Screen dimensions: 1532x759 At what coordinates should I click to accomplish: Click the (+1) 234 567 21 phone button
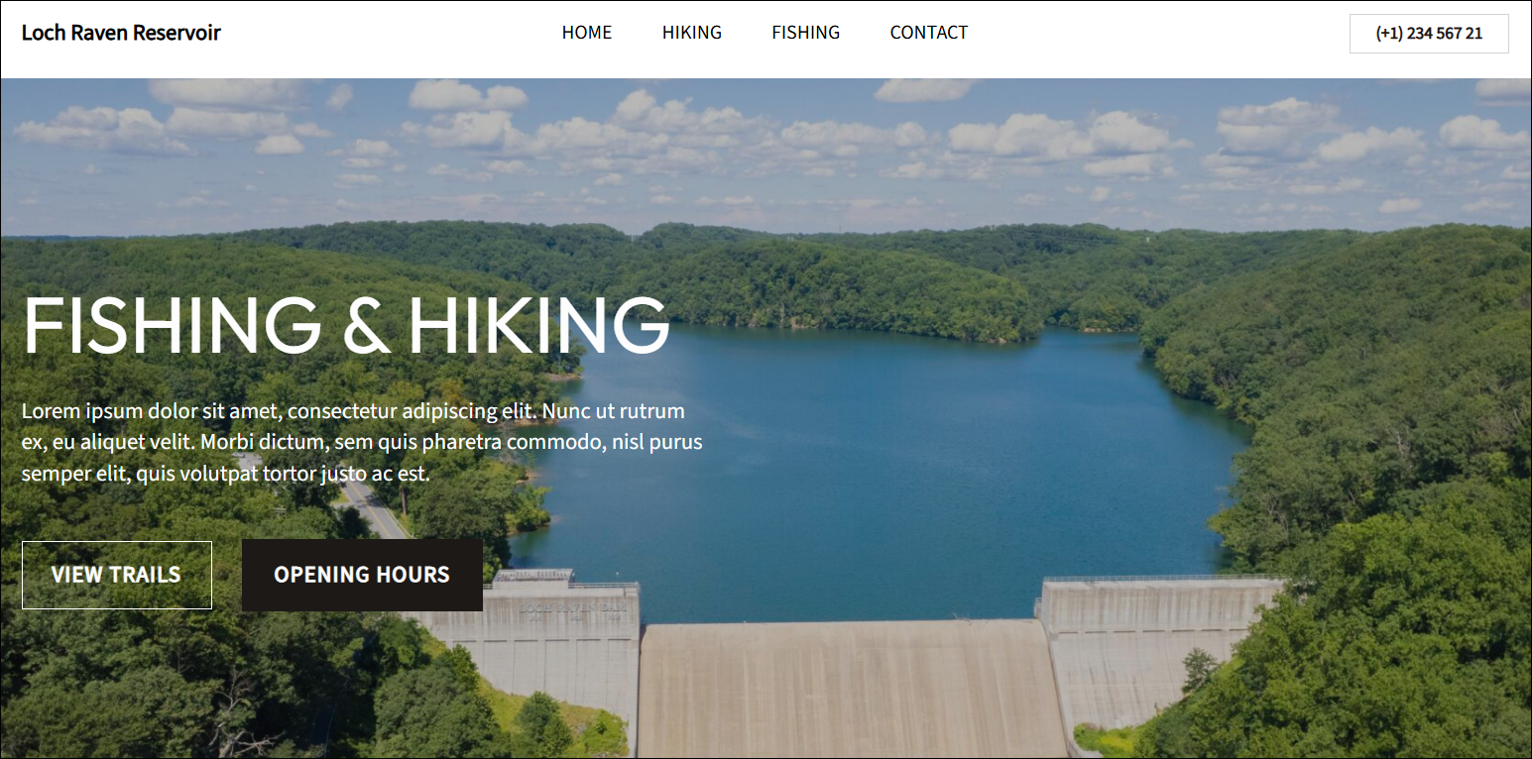point(1429,34)
